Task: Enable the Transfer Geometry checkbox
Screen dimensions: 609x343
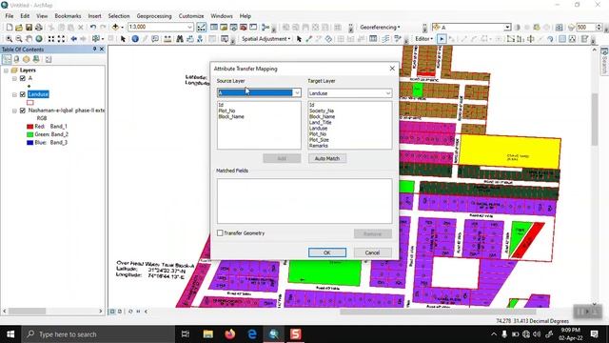Action: point(220,232)
